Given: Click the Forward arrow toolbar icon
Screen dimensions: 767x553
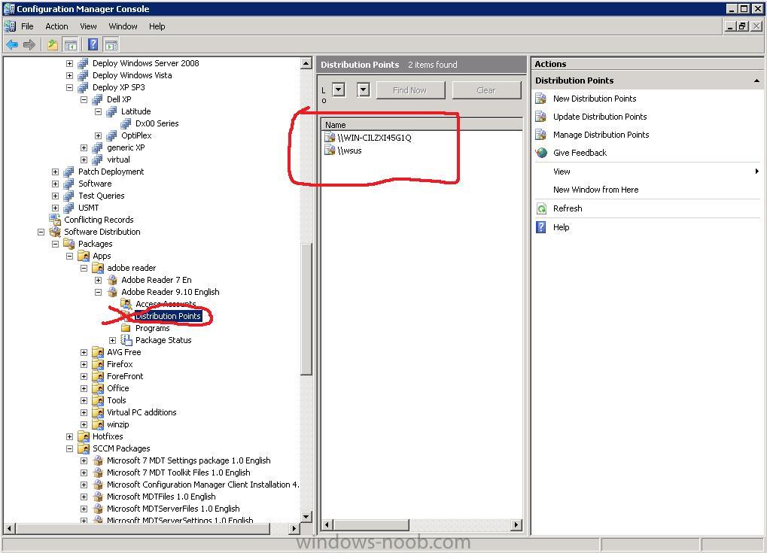Looking at the screenshot, I should [29, 45].
